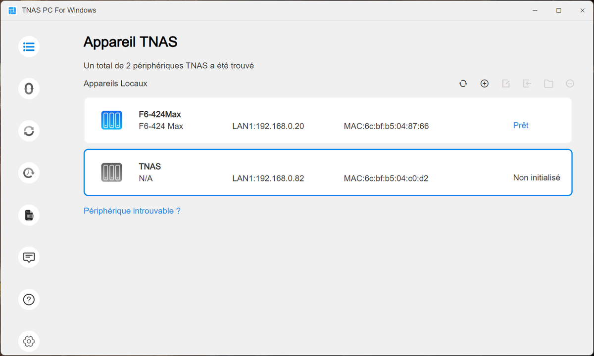The height and width of the screenshot is (356, 594).
Task: Click the Non initialisé status label
Action: [x=537, y=178]
